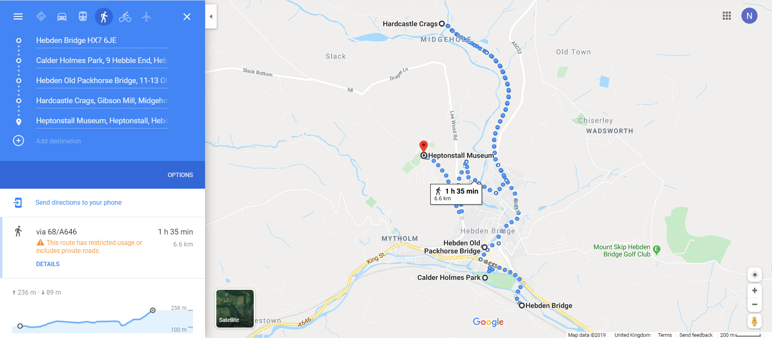This screenshot has width=772, height=338.
Task: Select driving travel mode icon
Action: 62,16
